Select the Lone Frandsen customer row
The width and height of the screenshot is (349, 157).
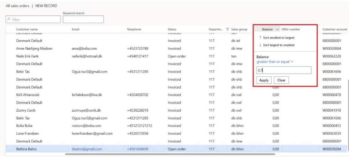pyautogui.click(x=27, y=134)
